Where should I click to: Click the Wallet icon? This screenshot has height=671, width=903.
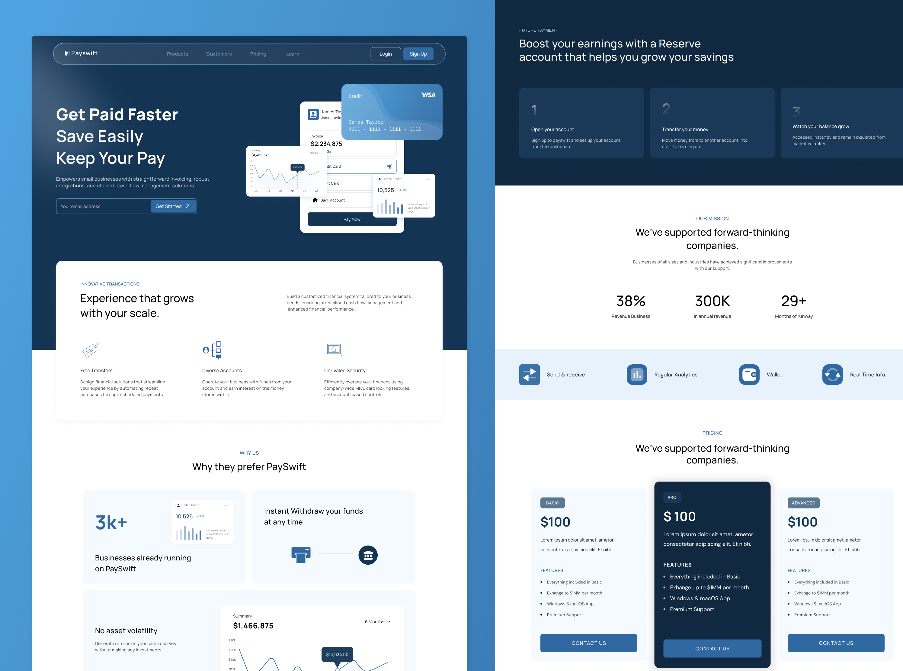point(749,374)
